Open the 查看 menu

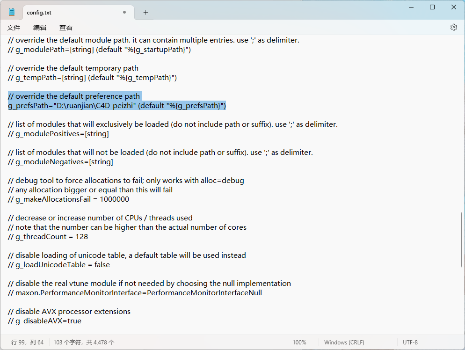(66, 28)
